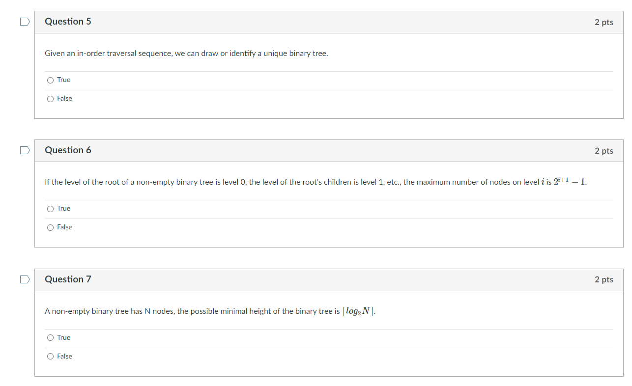The width and height of the screenshot is (632, 386).
Task: Click the 2 pts label on Question 7
Action: coord(603,279)
